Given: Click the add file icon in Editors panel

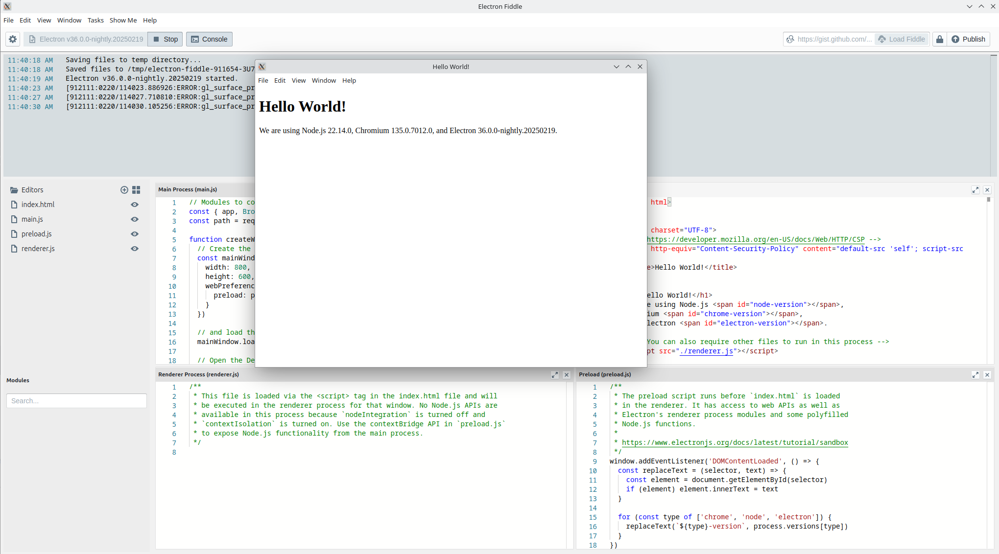Looking at the screenshot, I should click(x=124, y=190).
